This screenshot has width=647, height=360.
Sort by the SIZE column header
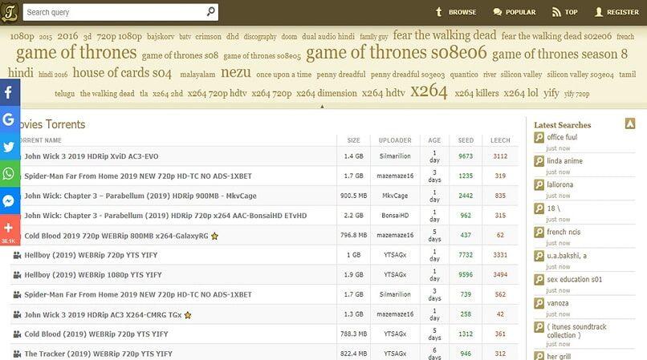coord(354,140)
